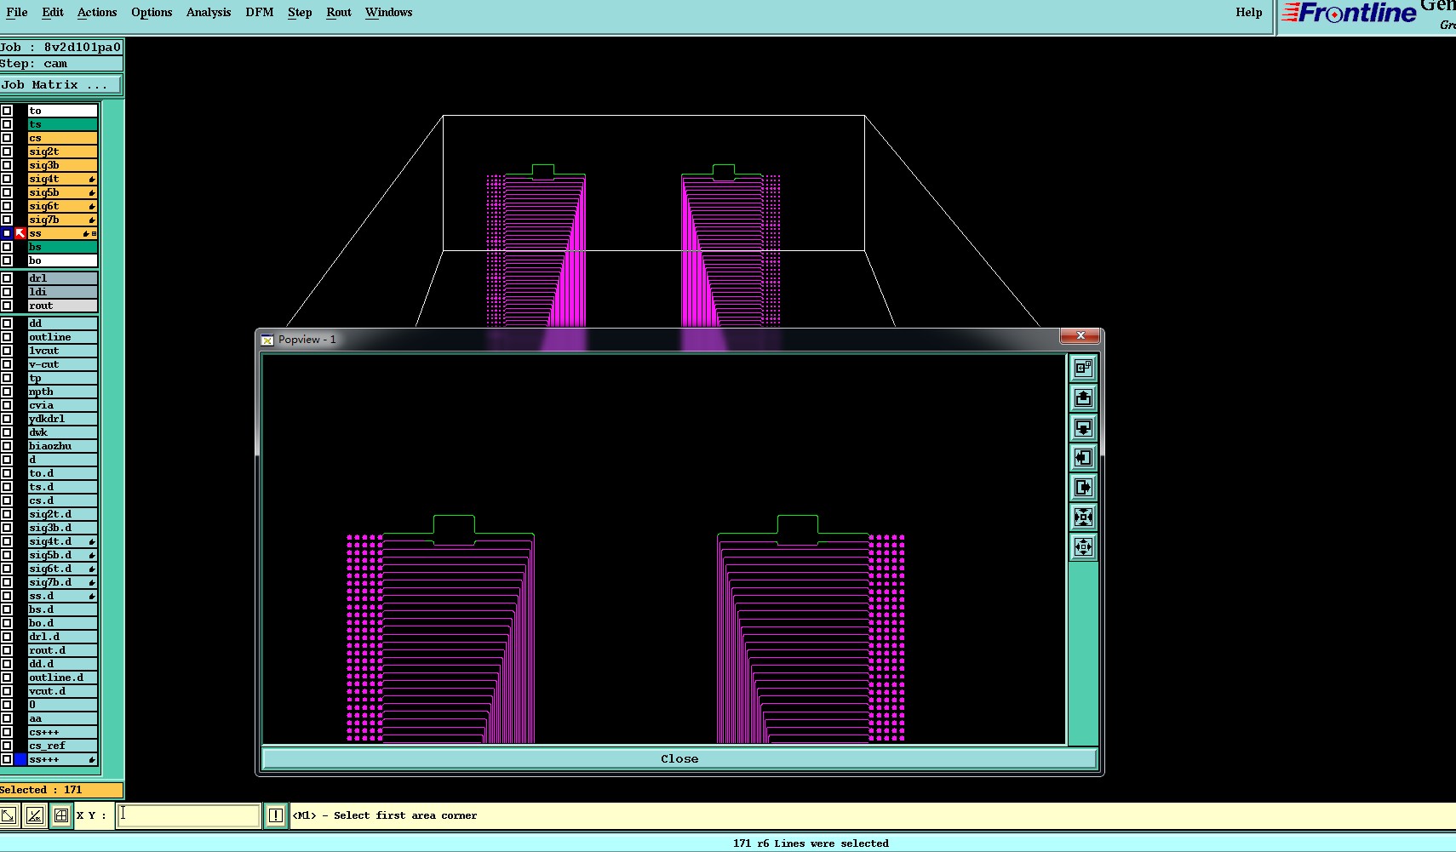Open the DFM menu

coord(260,12)
